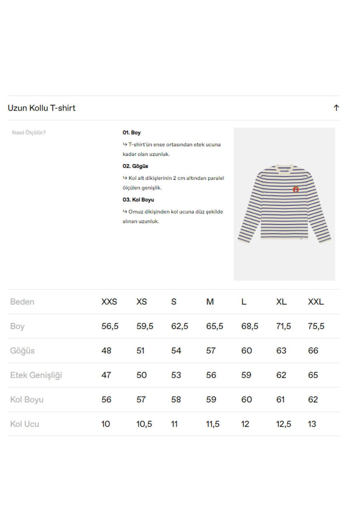Click the XS size column header
350x526 pixels.
(141, 302)
